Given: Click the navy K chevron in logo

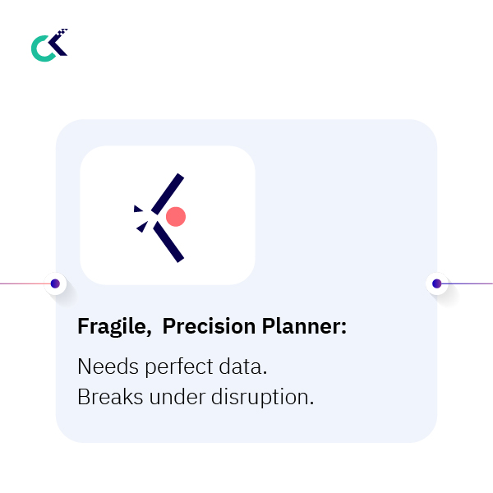Looking at the screenshot, I should click(59, 47).
